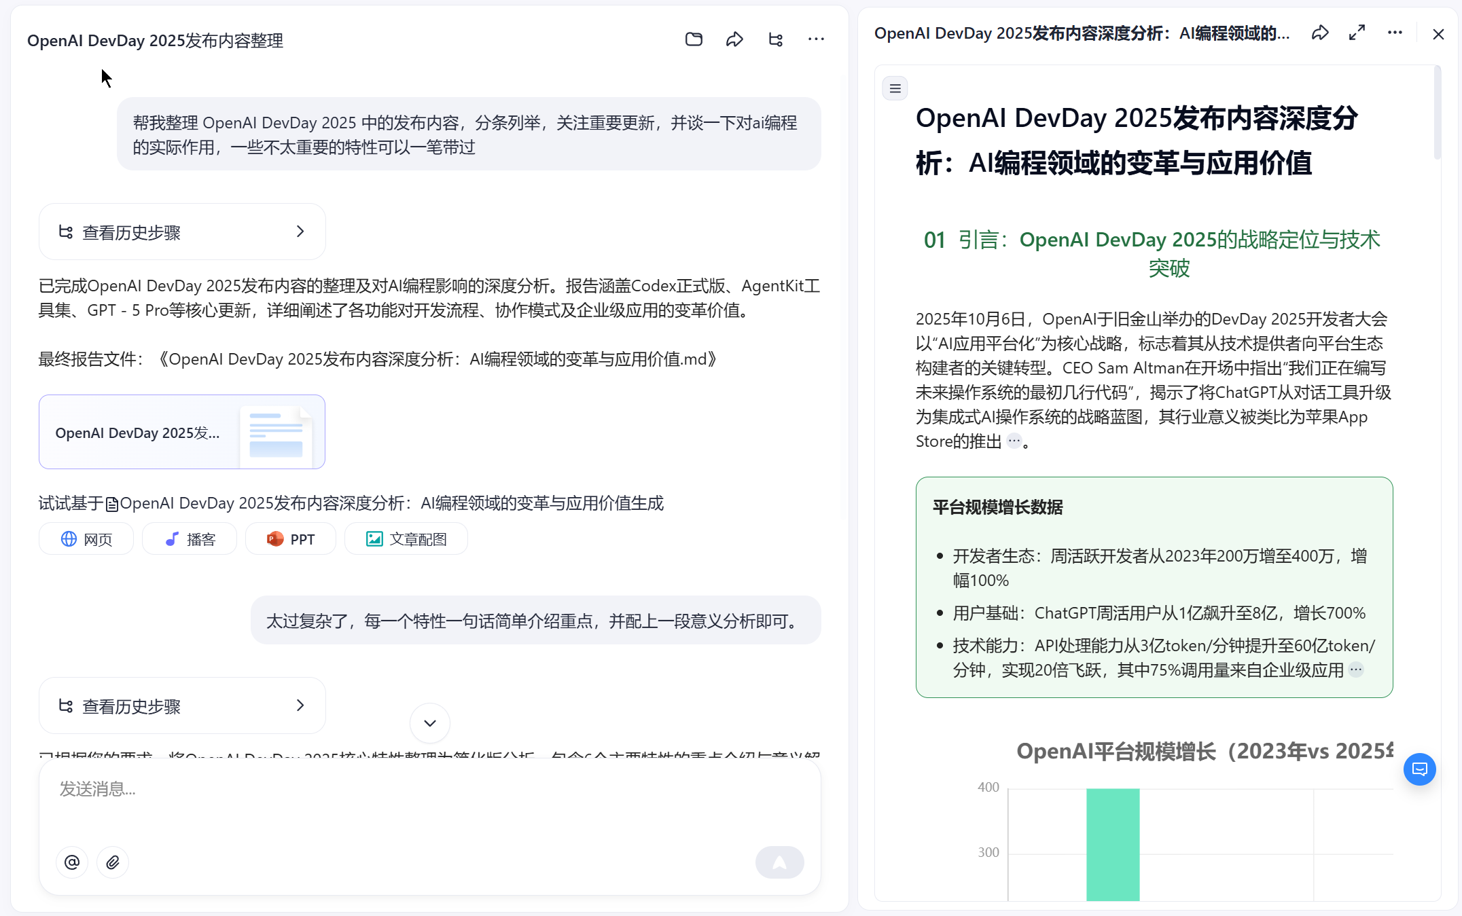Click the blue feedback chat bubble button

[1419, 769]
